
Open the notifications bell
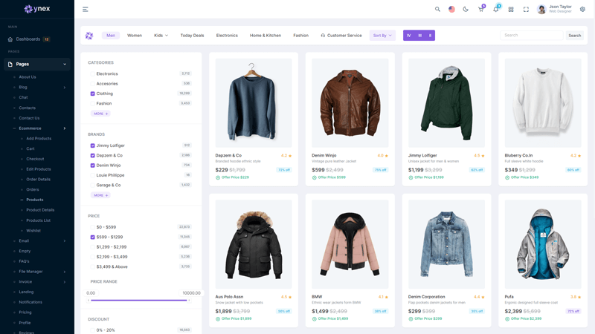pos(496,10)
